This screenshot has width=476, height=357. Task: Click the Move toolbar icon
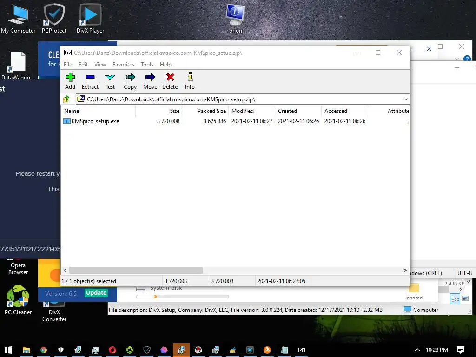150,81
